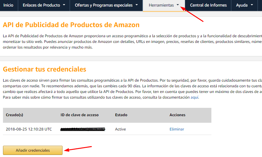Click the Creado(s) column header
The image size is (262, 157).
(15, 115)
